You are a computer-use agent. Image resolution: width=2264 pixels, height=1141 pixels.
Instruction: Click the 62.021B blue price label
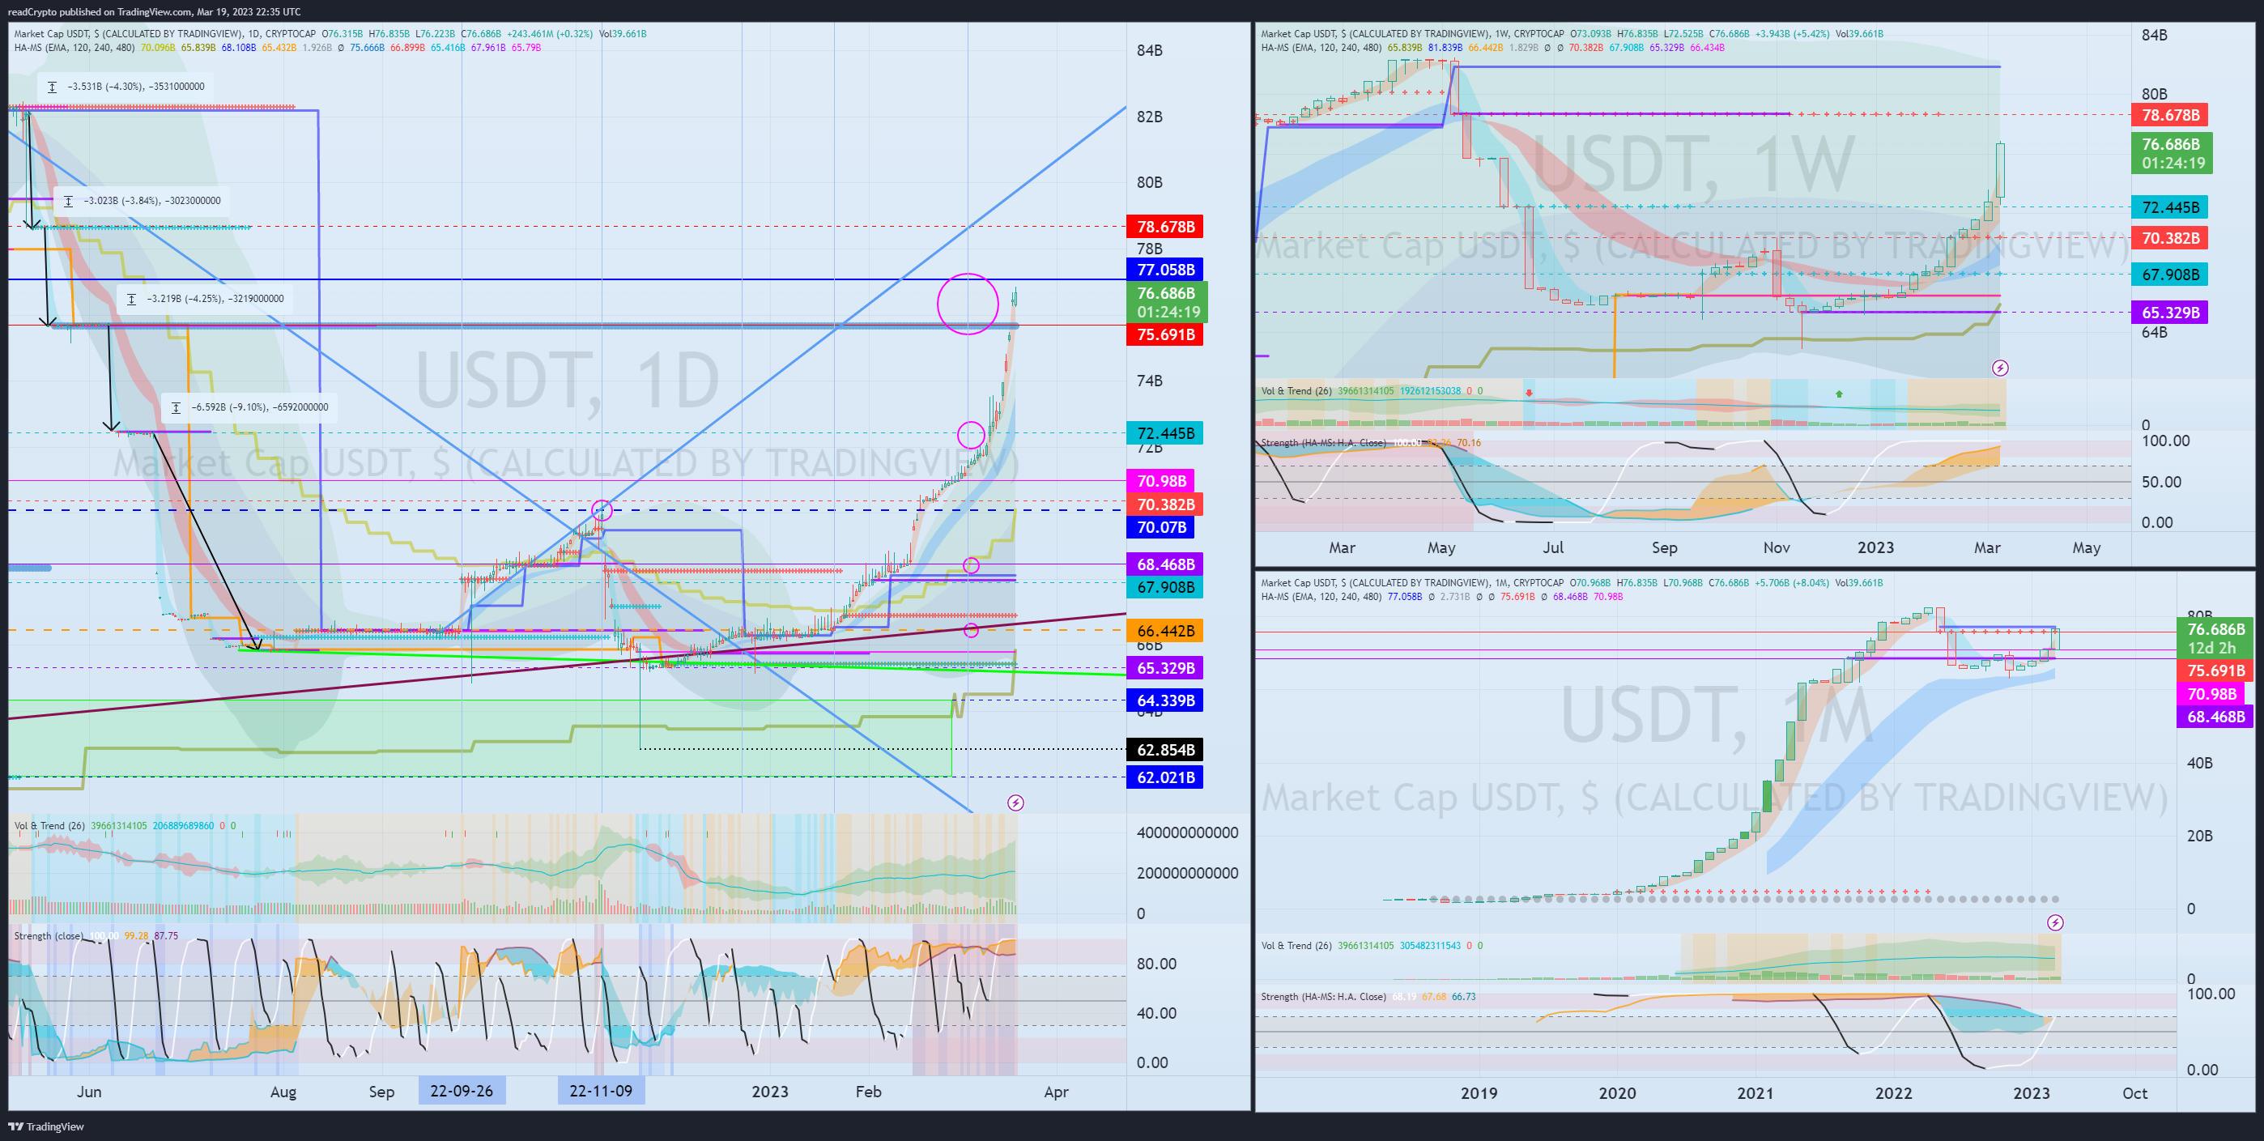(1165, 777)
